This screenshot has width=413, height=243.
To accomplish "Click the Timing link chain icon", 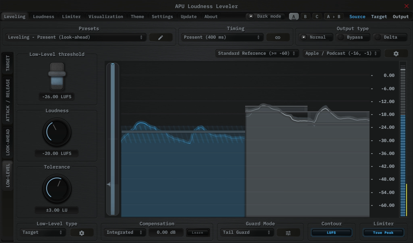I will (277, 37).
